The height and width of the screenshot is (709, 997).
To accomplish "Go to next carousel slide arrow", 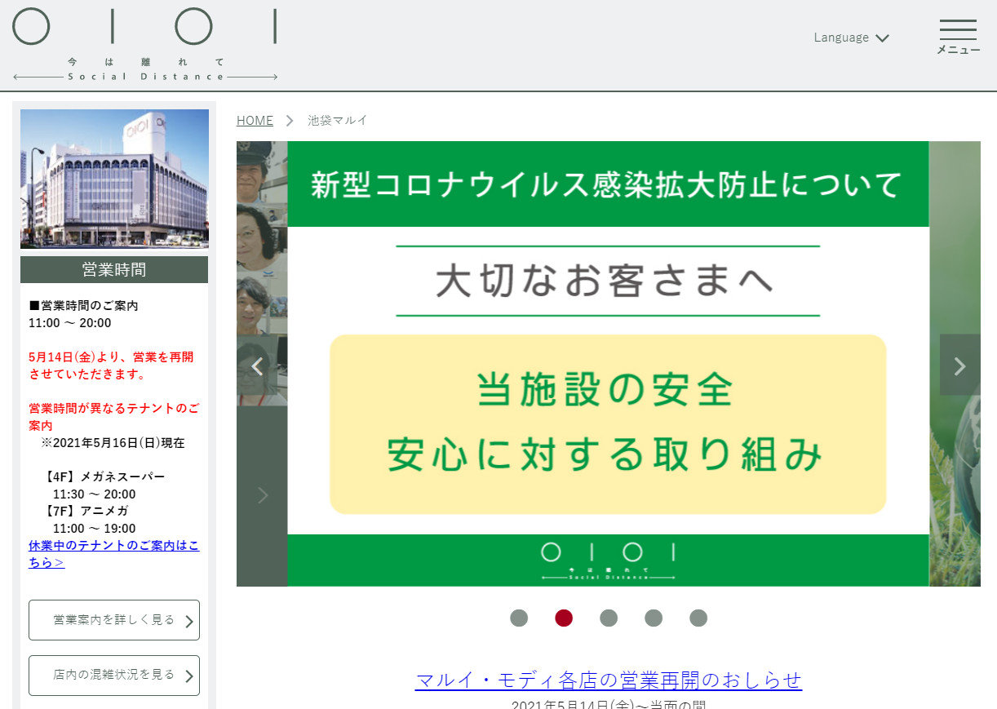I will point(959,366).
